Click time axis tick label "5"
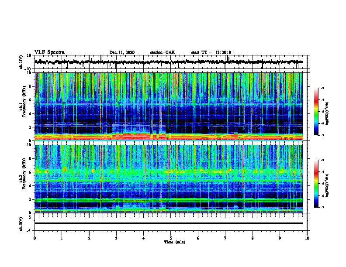The width and height of the screenshot is (346, 267). tap(171, 238)
